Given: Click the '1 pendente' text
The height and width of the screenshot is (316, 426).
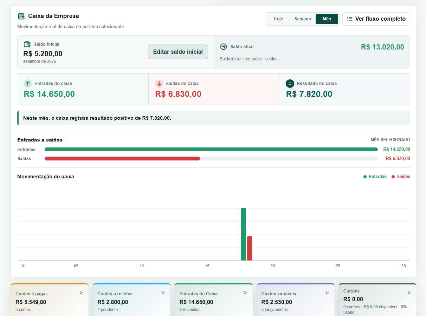Looking at the screenshot, I should (x=108, y=310).
